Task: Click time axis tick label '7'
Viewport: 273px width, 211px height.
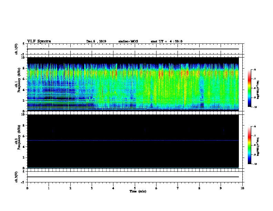Action: (x=178, y=188)
